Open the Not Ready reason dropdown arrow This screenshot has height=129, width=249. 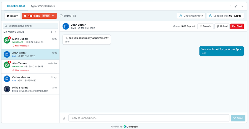click(x=53, y=16)
